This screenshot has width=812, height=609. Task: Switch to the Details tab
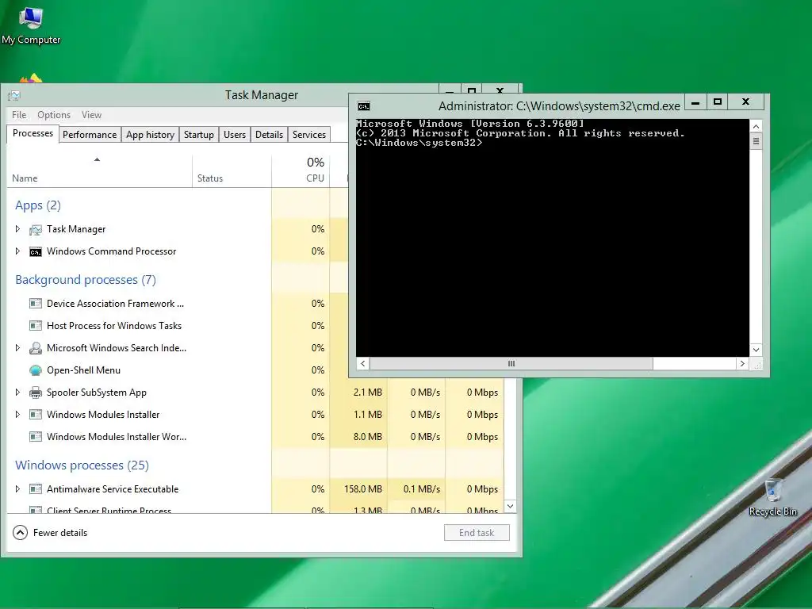coord(270,135)
